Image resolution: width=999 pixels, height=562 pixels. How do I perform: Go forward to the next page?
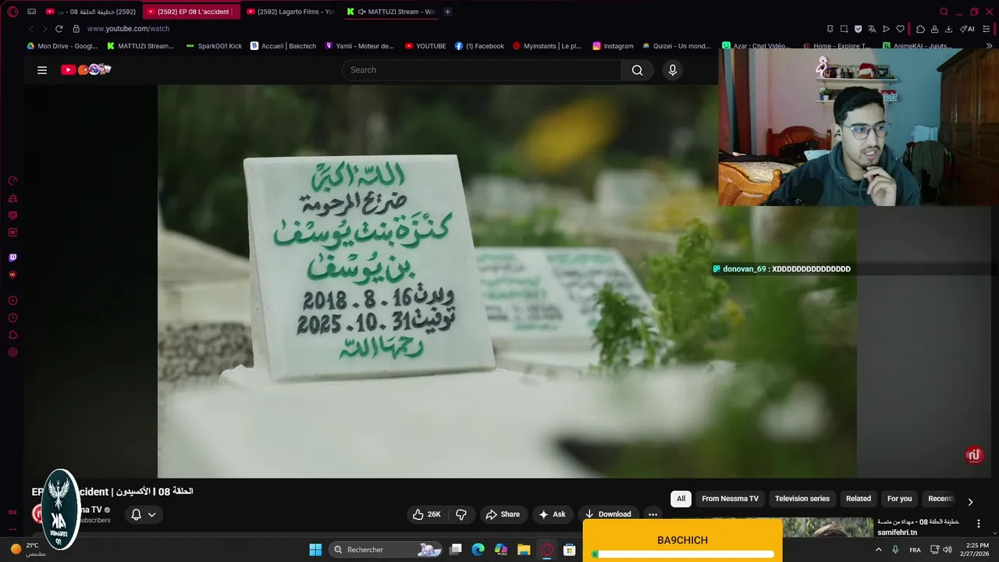(x=44, y=29)
